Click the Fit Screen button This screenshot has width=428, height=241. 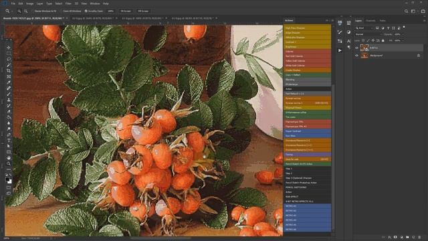point(126,11)
